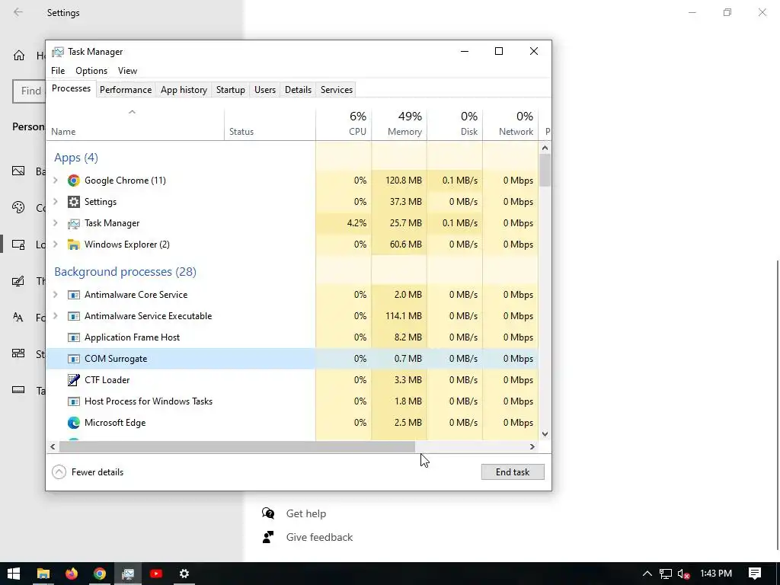
Task: Click the Themes sidebar icon
Action: (x=18, y=281)
